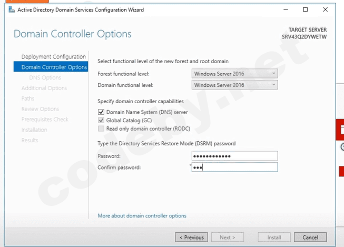Click the Forest functional level label
The image size is (344, 247).
point(123,74)
